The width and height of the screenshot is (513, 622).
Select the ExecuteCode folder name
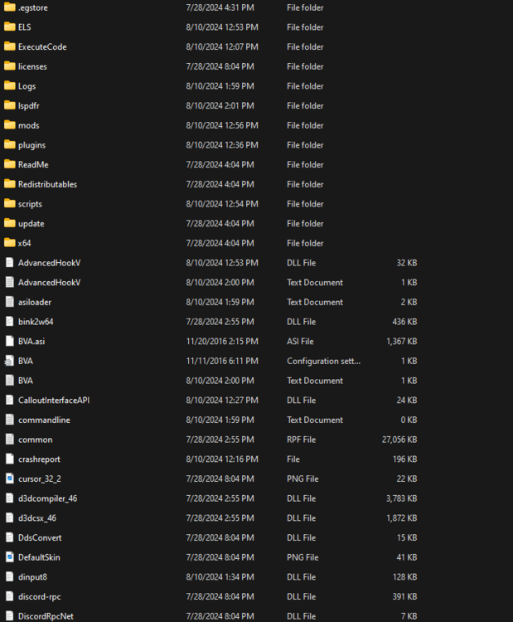42,46
